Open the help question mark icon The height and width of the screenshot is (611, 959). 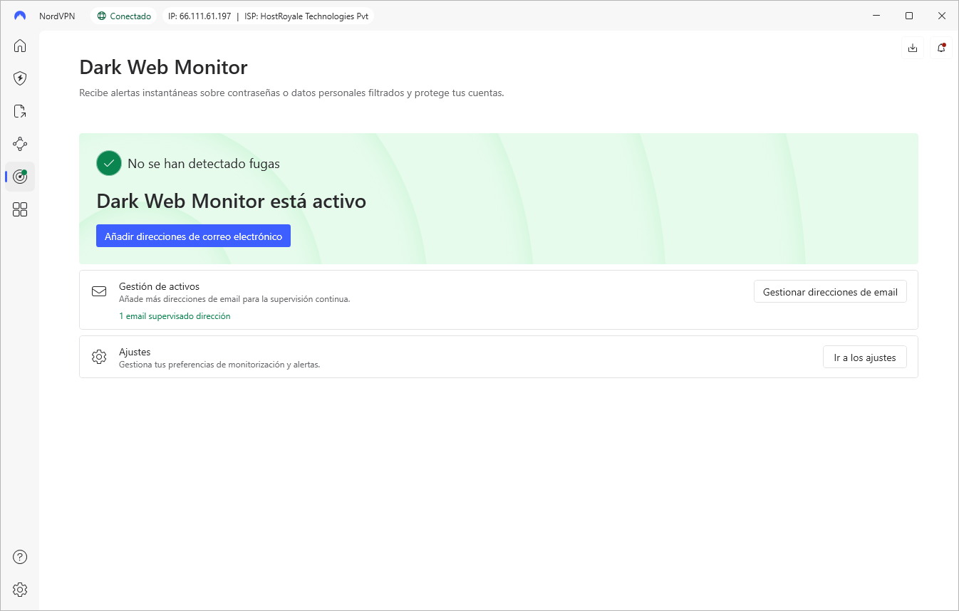19,557
